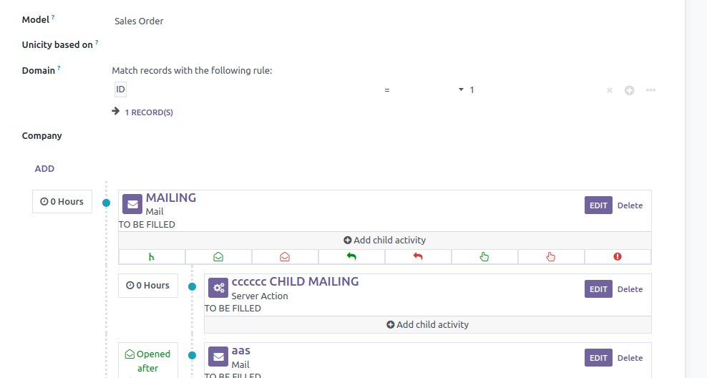Edit the cccccc CHILD MAILING activity
Viewport: 707px width, 378px height.
click(x=598, y=289)
